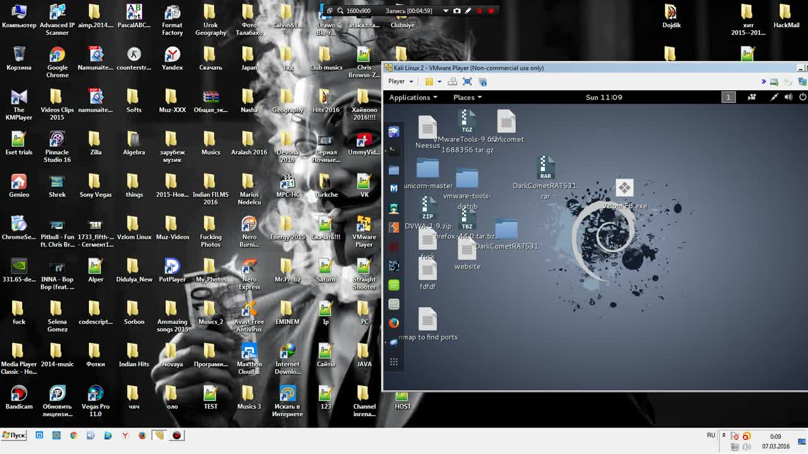Open Files manager in the Kali dock
Screen dimensions: 808x454
(393, 170)
